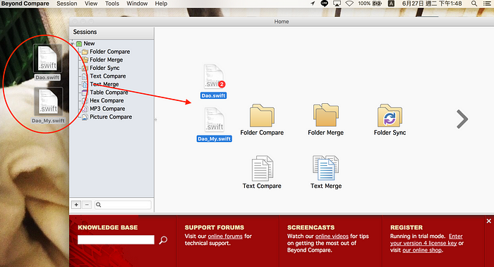Open the Tools menu
Image resolution: width=494 pixels, height=267 pixels.
click(x=112, y=4)
